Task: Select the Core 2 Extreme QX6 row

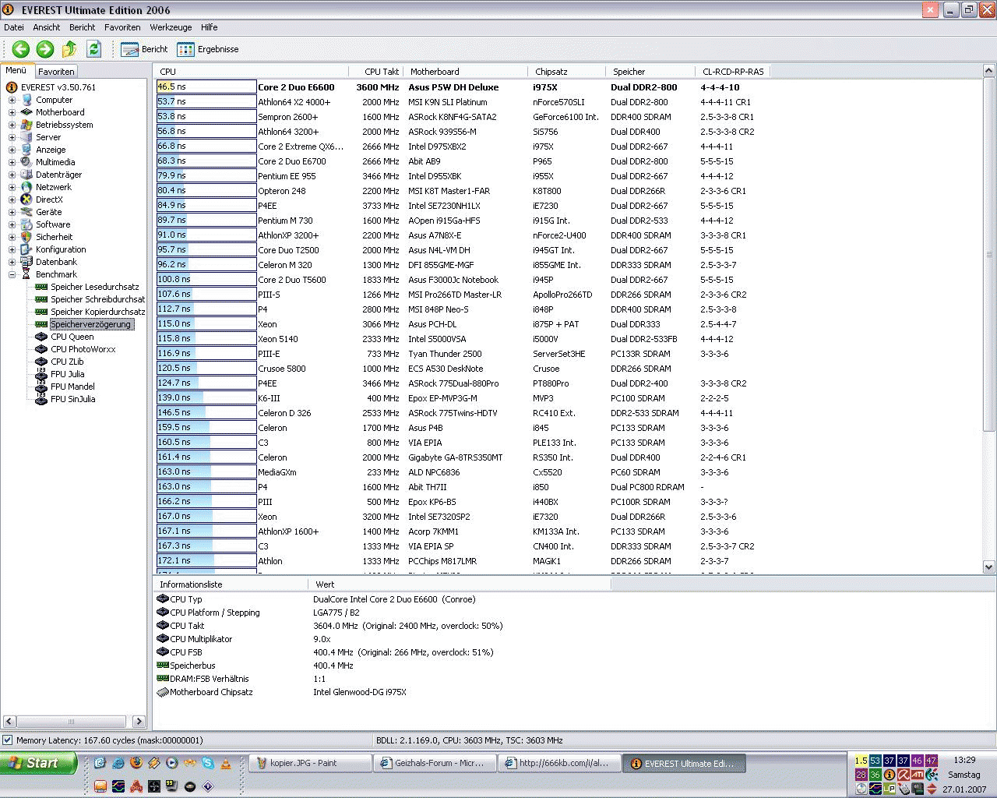Action: pos(463,147)
